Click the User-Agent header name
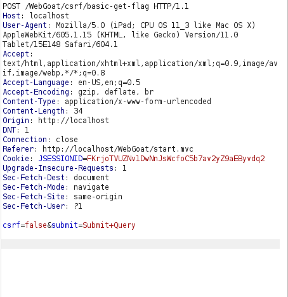288x297 pixels. (x=25, y=25)
